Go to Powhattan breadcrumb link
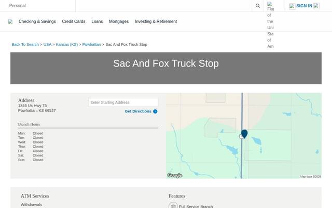The height and width of the screenshot is (208, 332). click(x=91, y=44)
